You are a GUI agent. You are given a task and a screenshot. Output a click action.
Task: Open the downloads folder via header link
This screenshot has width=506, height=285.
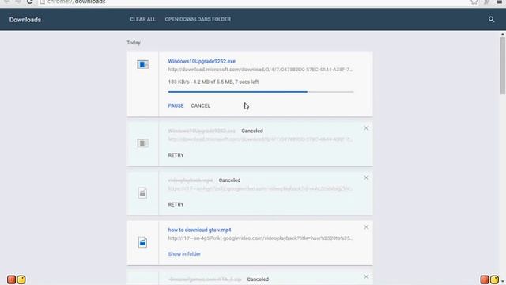198,19
